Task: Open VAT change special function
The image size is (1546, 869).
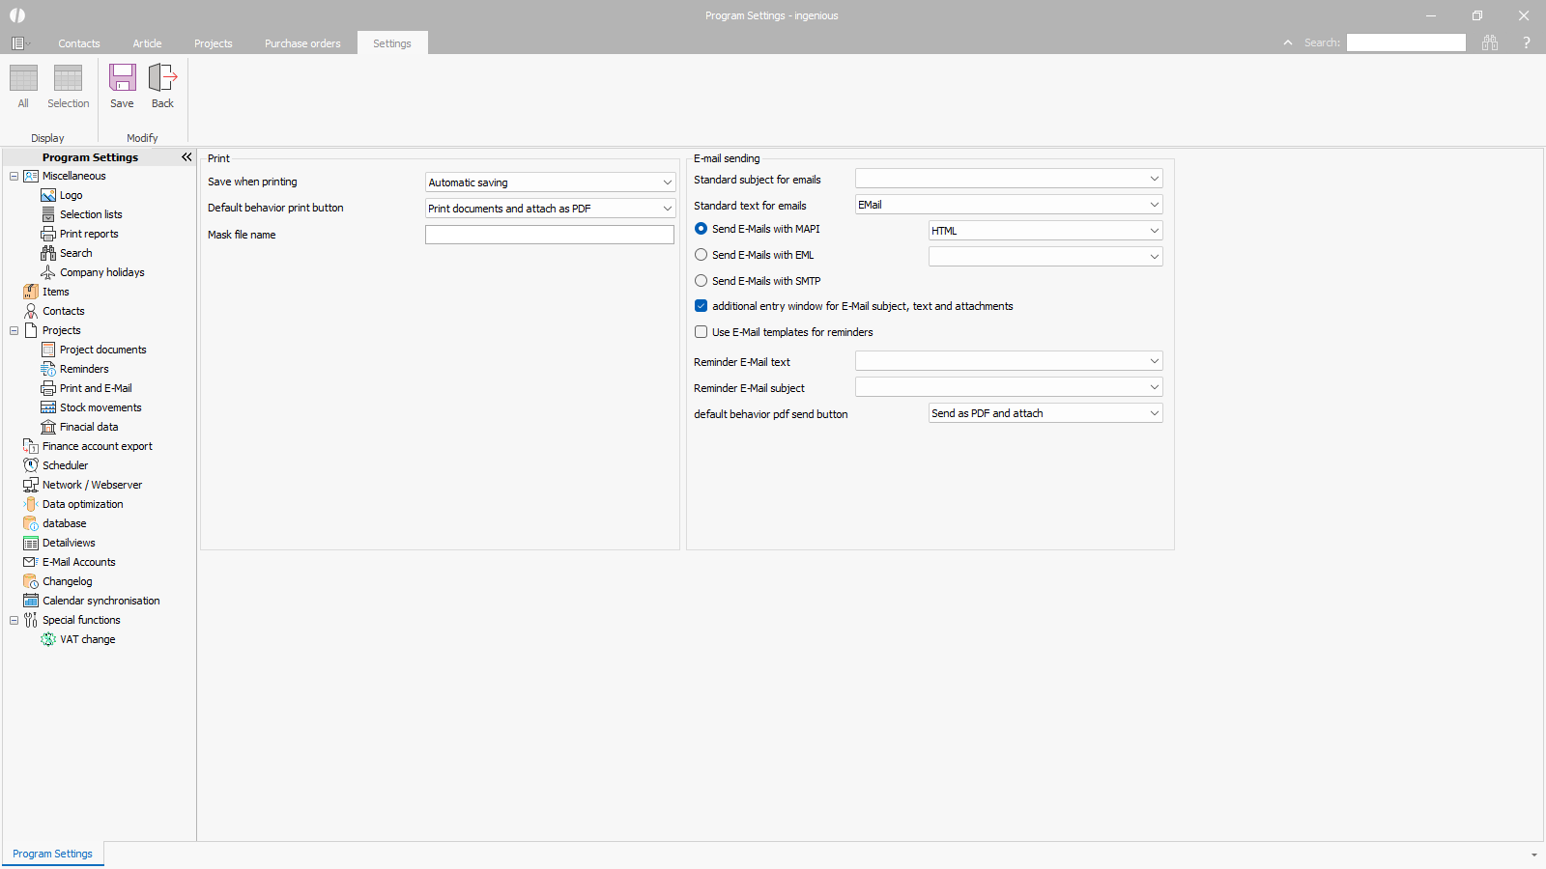Action: (87, 639)
